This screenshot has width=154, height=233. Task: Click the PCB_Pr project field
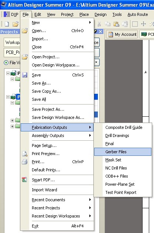click(12, 52)
